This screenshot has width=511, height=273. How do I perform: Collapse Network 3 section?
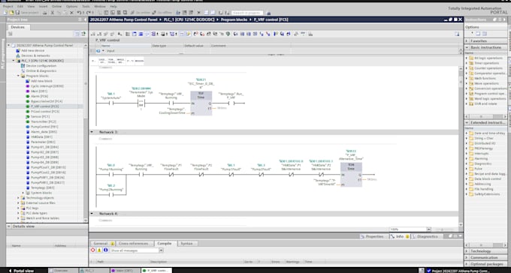coord(92,132)
